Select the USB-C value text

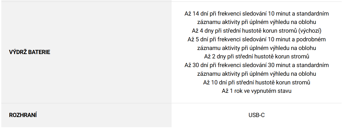pyautogui.click(x=257, y=115)
